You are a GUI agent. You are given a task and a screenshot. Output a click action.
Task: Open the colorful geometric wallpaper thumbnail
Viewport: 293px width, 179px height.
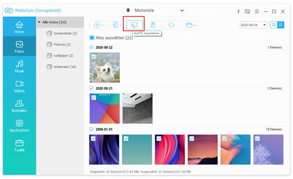pos(105,109)
